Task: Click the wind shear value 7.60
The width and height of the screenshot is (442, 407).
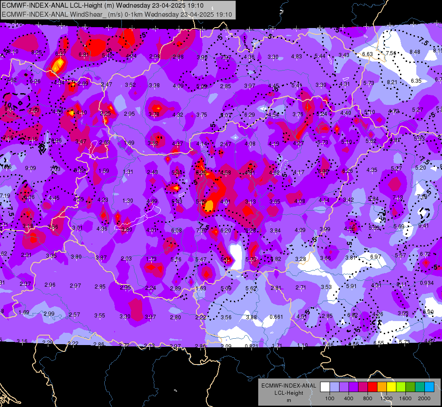Action: click(x=34, y=110)
